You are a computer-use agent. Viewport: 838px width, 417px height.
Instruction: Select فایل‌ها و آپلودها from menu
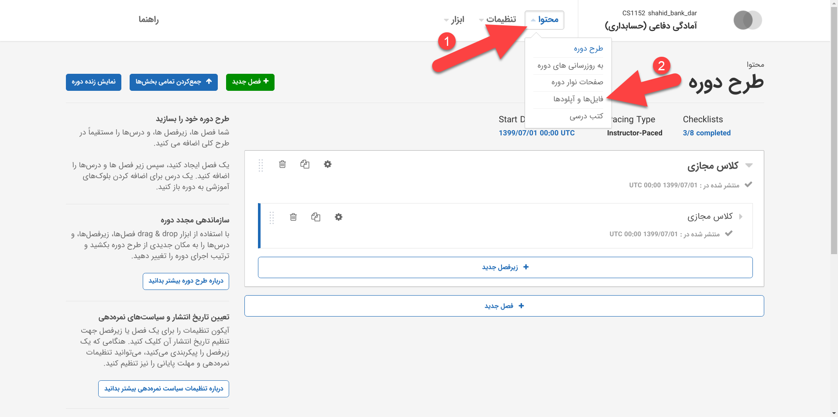tap(578, 99)
